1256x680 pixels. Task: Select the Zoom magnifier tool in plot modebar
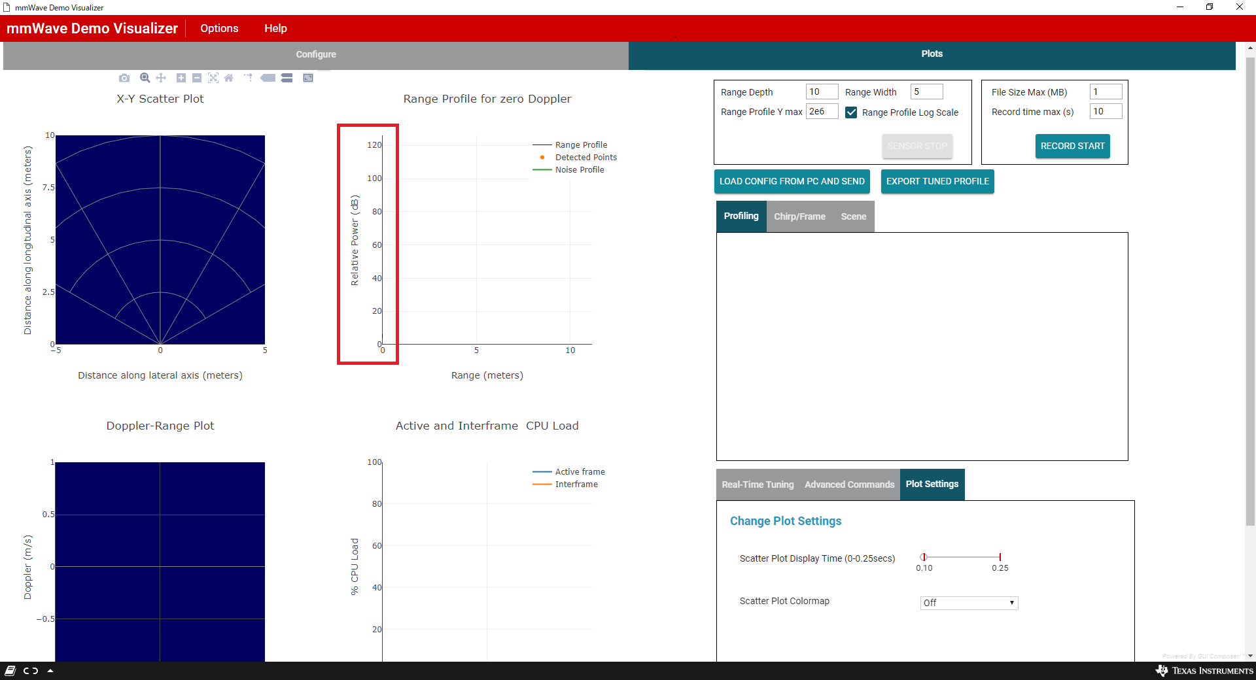(x=145, y=78)
